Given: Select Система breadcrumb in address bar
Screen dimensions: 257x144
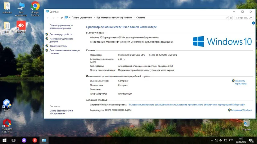Looking at the screenshot, I should click(x=140, y=18).
